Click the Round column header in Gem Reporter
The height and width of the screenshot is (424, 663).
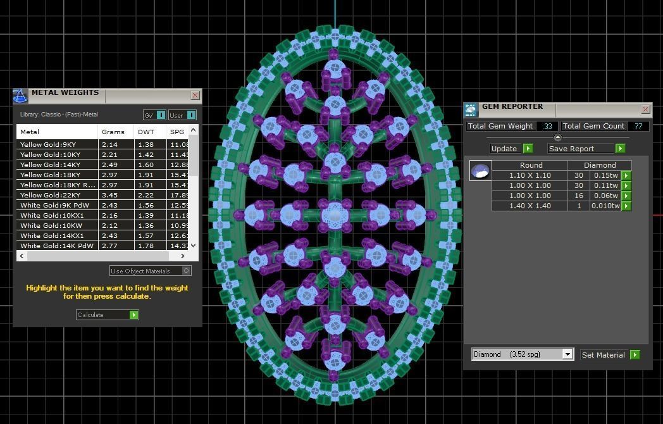click(x=530, y=165)
